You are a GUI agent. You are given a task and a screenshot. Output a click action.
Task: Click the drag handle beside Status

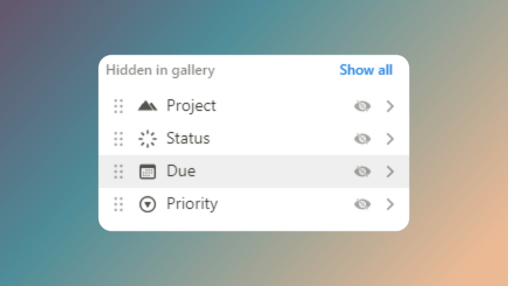point(118,139)
